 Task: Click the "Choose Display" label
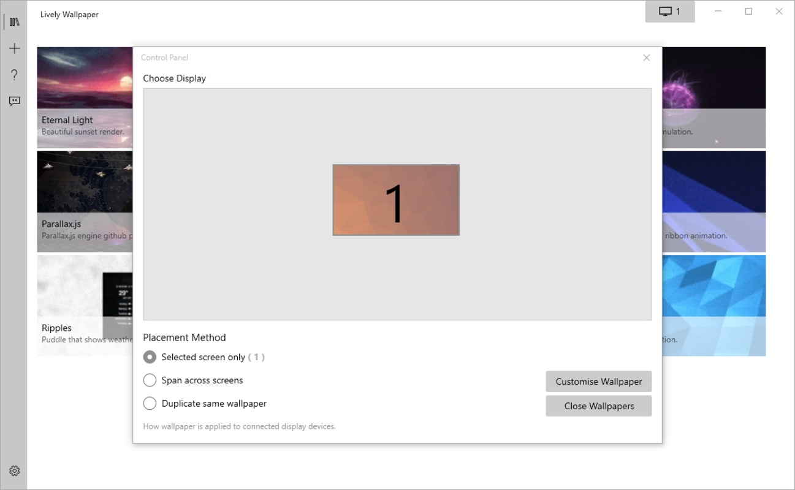[175, 78]
